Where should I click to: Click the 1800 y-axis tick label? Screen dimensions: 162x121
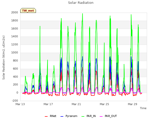[15, 20]
